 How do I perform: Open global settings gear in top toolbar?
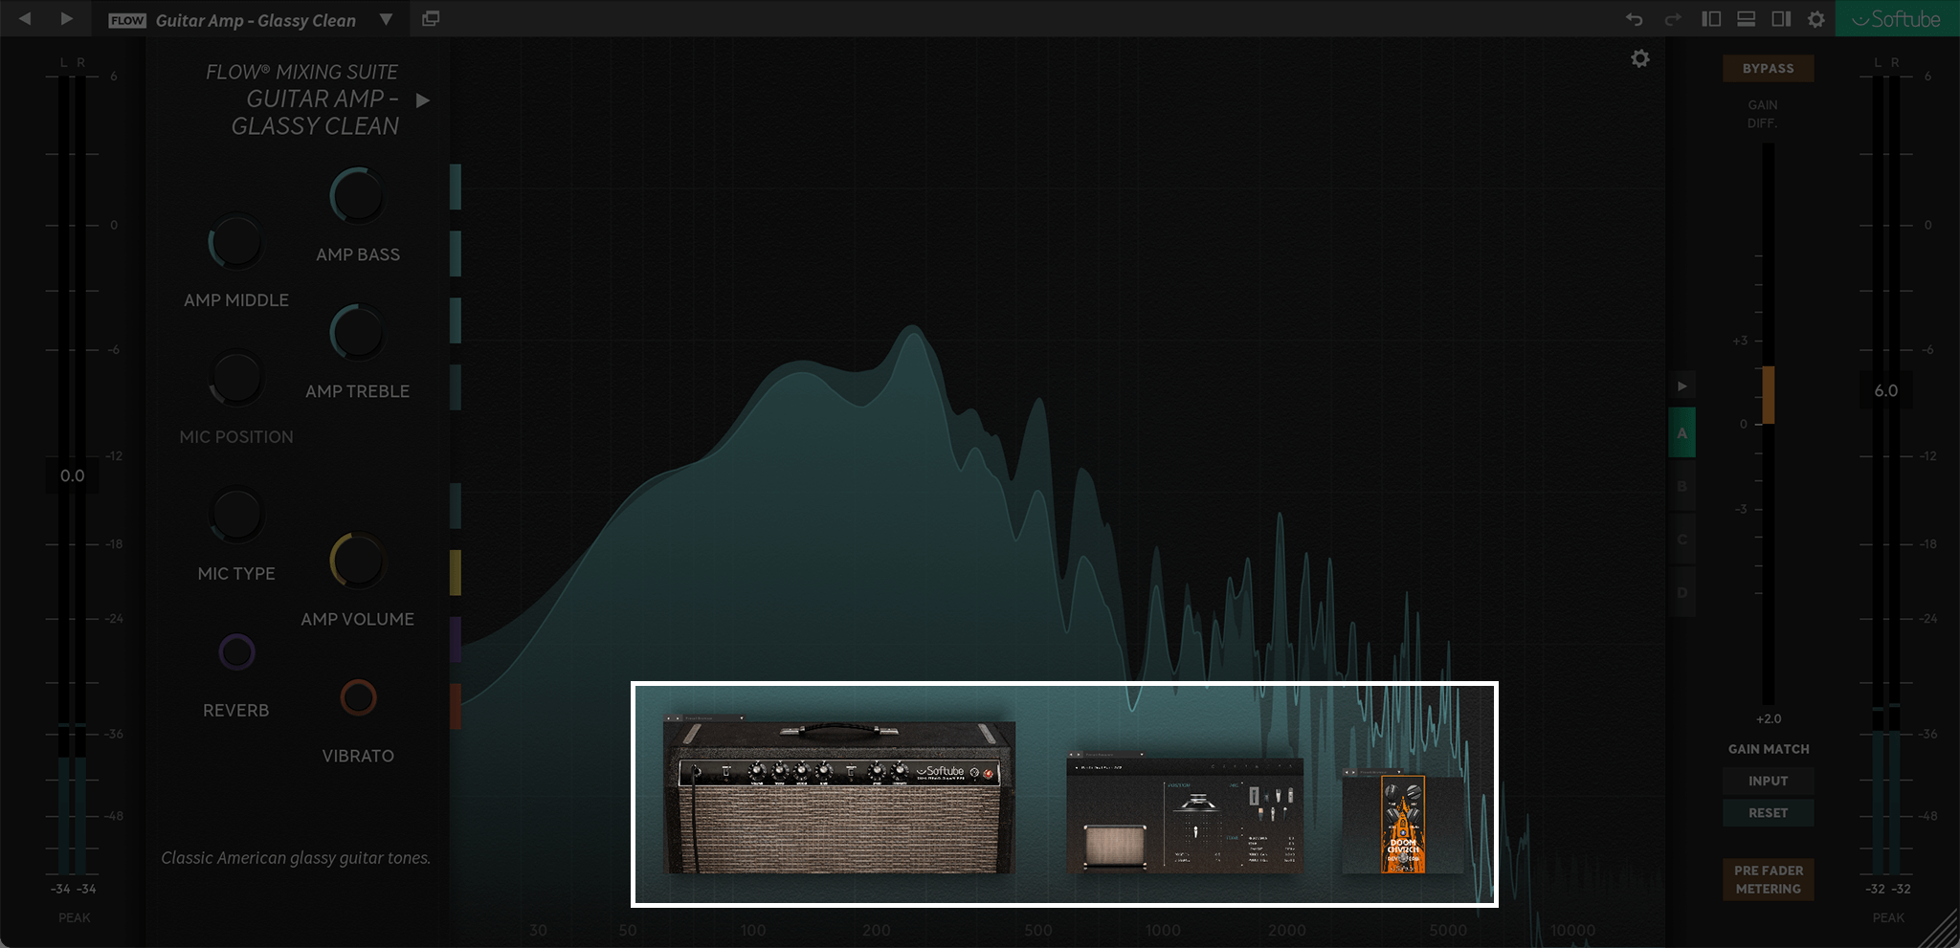click(x=1816, y=19)
